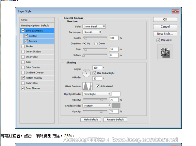Image resolution: width=196 pixels, height=146 pixels.
Task: Open the Shadow Mode dropdown
Action: (x=97, y=106)
